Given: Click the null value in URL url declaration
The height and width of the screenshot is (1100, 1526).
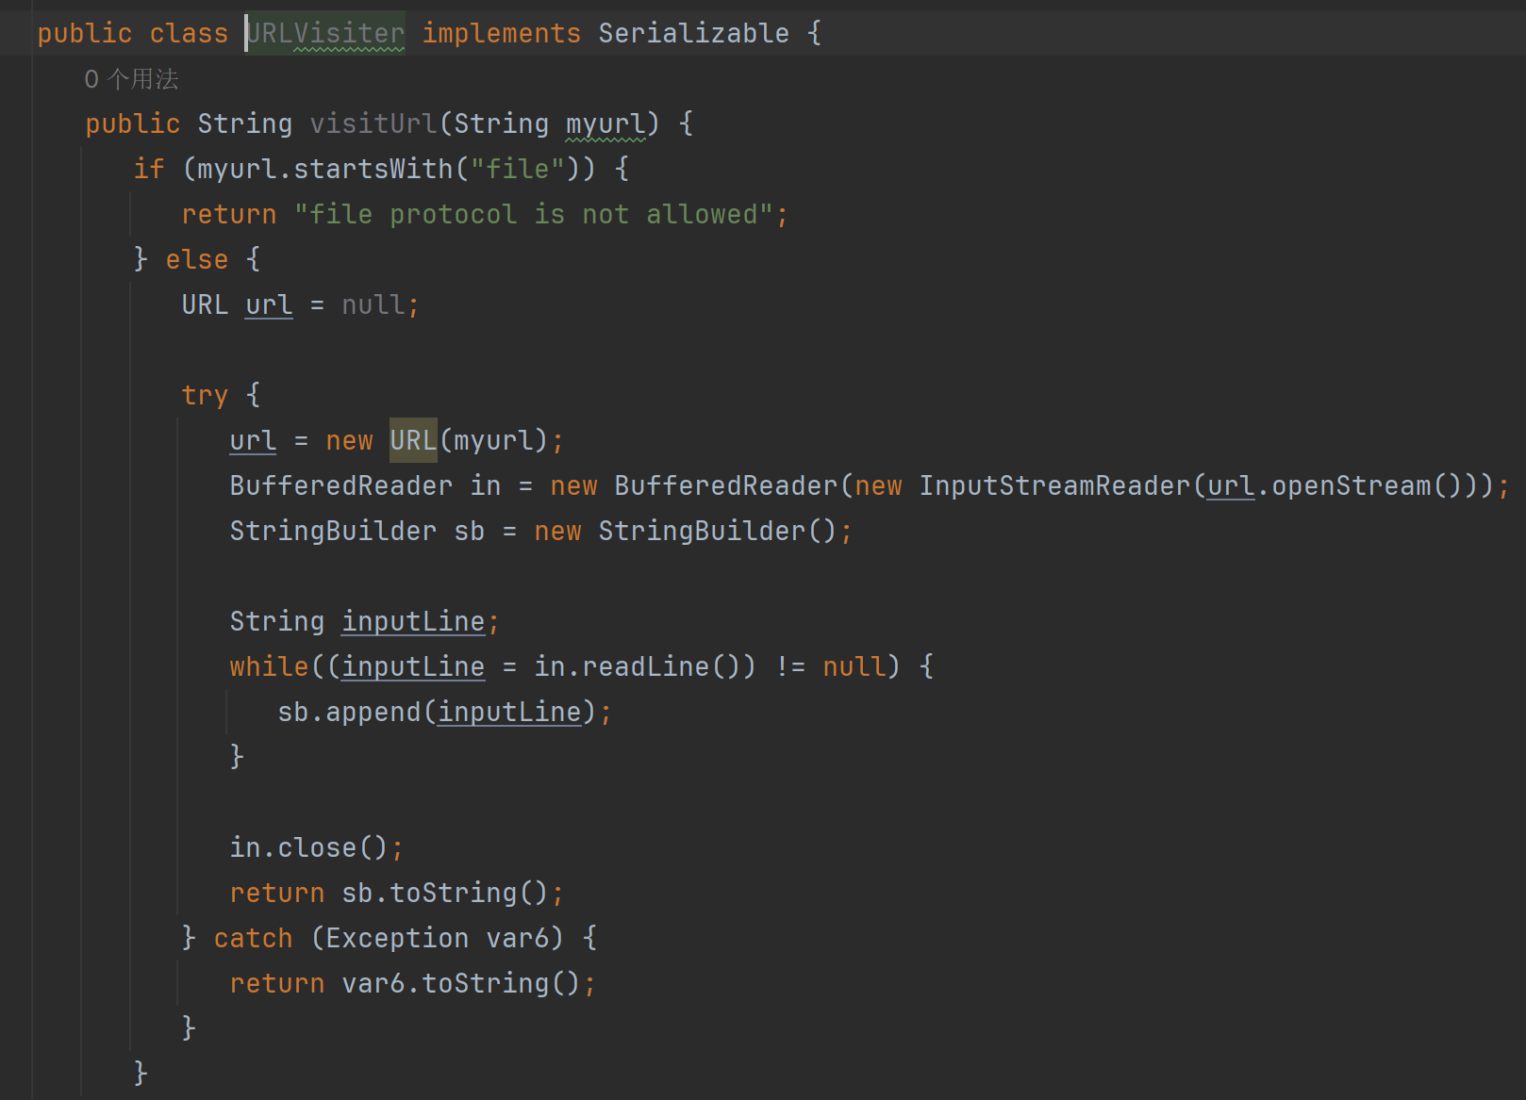Looking at the screenshot, I should [x=373, y=304].
